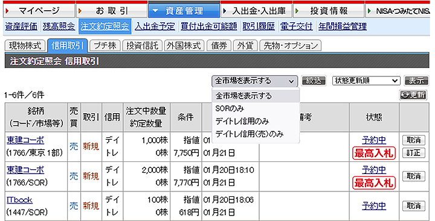The image size is (435, 221).
Task: Switch to the プチ株 tab
Action: [105, 46]
